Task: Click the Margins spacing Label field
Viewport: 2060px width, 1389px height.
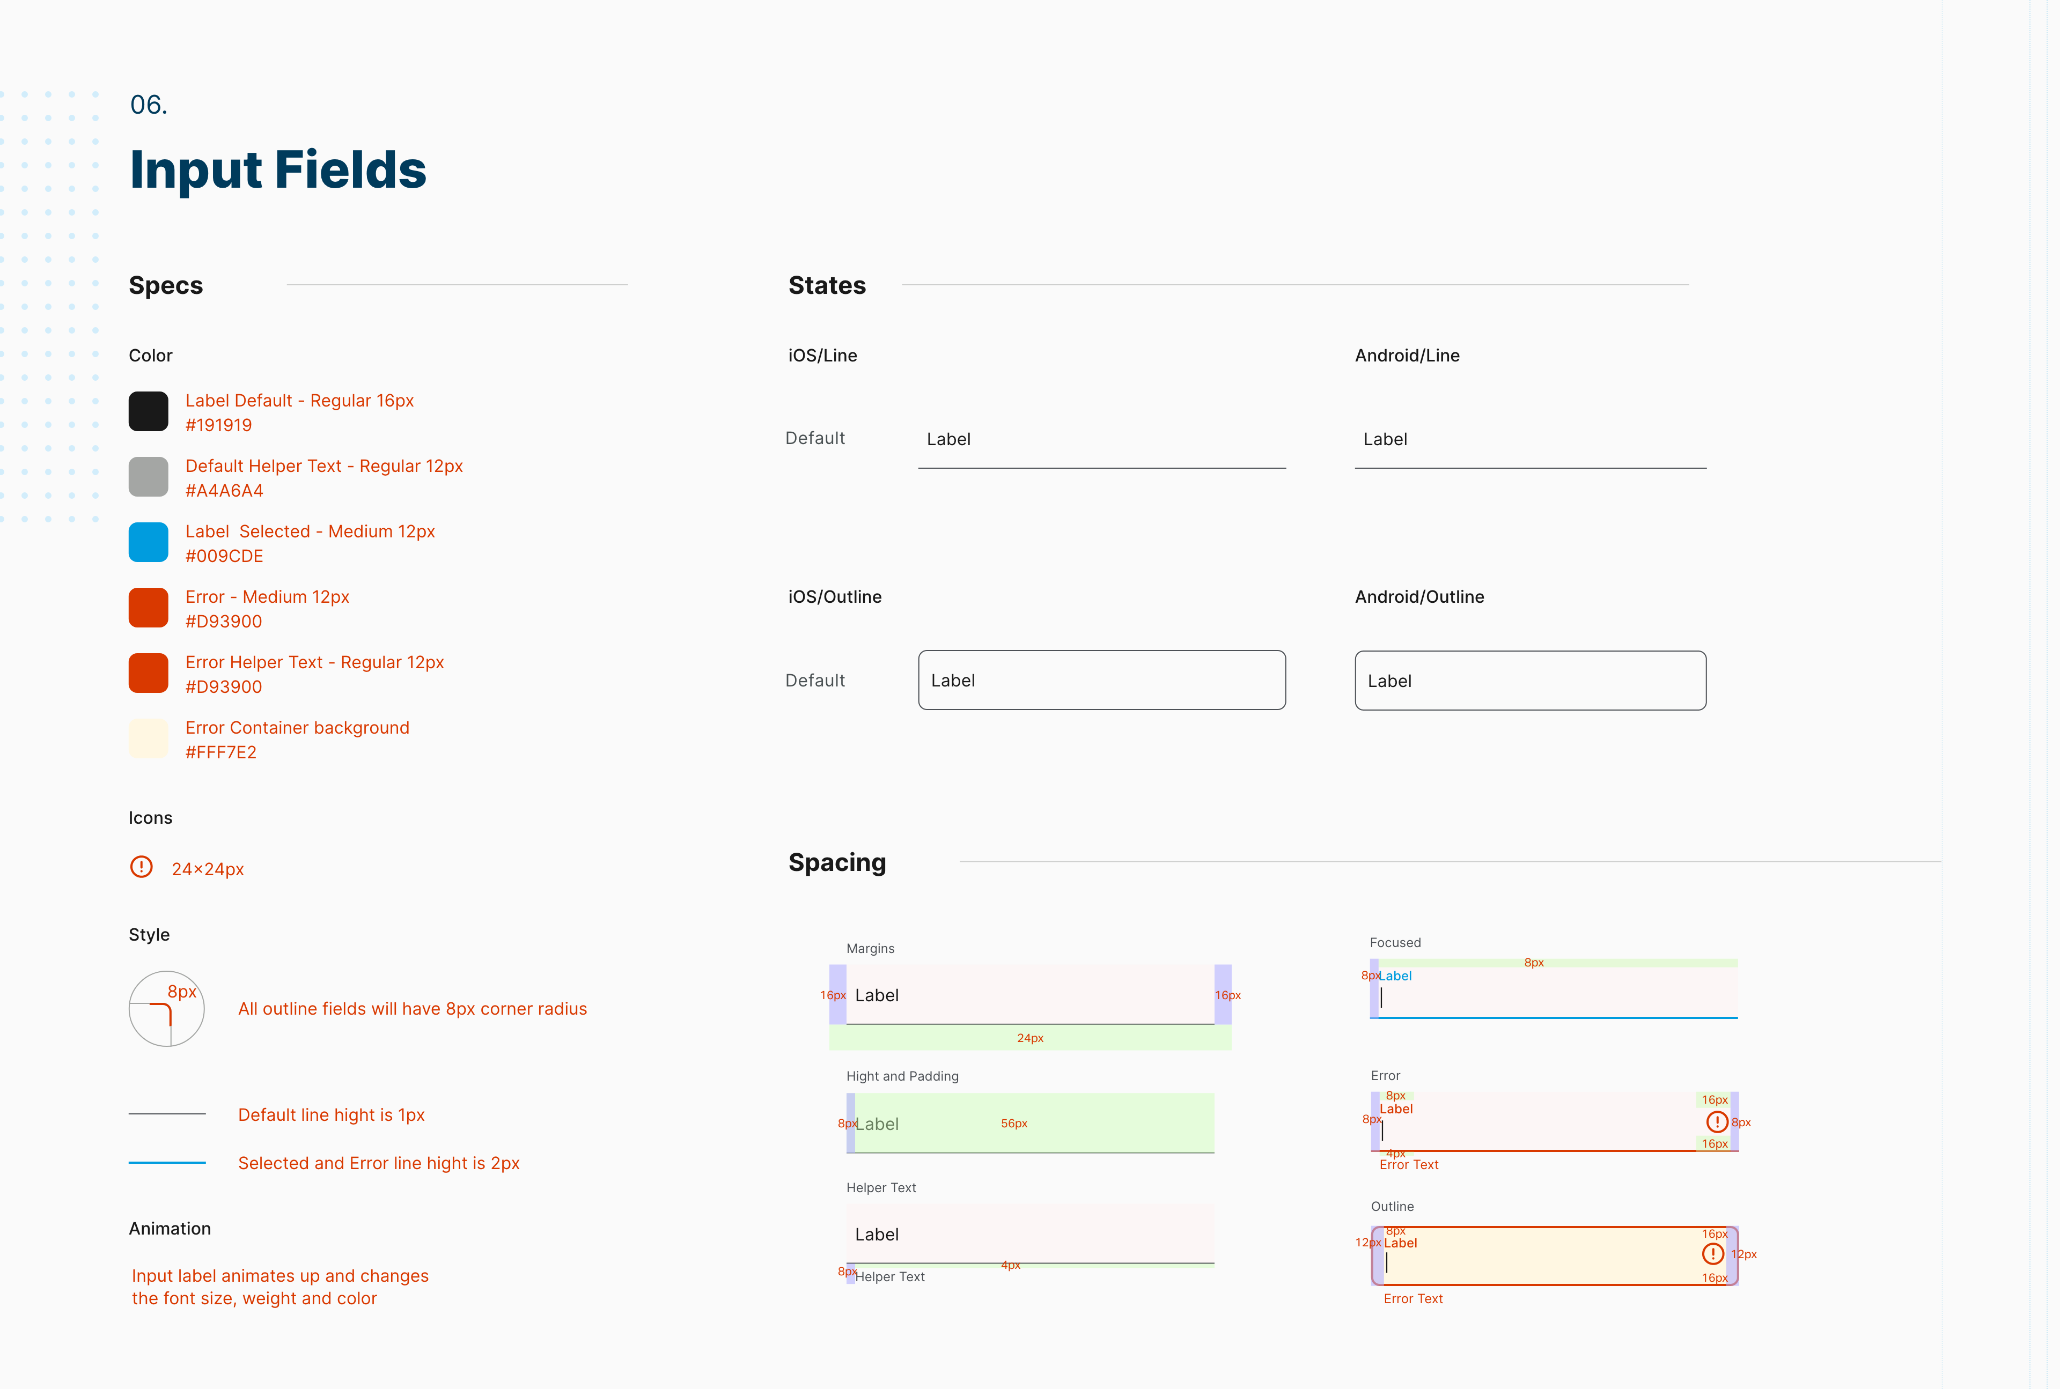Action: click(1029, 995)
